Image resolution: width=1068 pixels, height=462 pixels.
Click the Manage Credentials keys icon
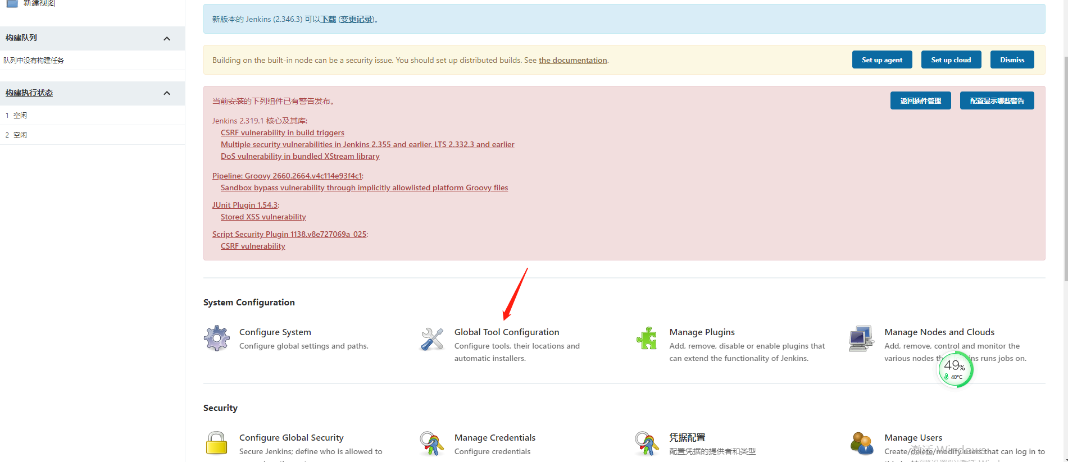pos(432,443)
